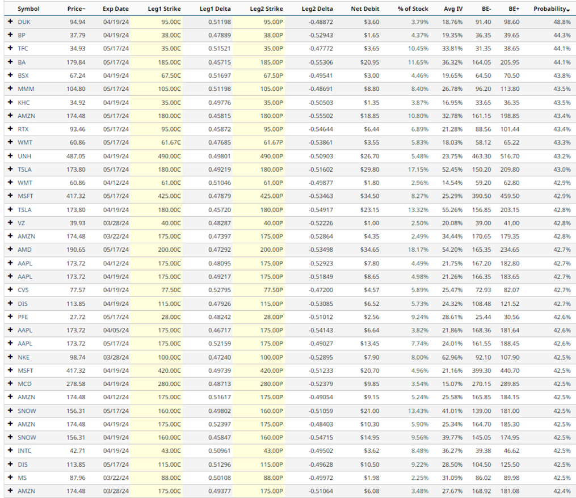This screenshot has width=576, height=498.
Task: Expand the TFC straddle row
Action: [10, 48]
